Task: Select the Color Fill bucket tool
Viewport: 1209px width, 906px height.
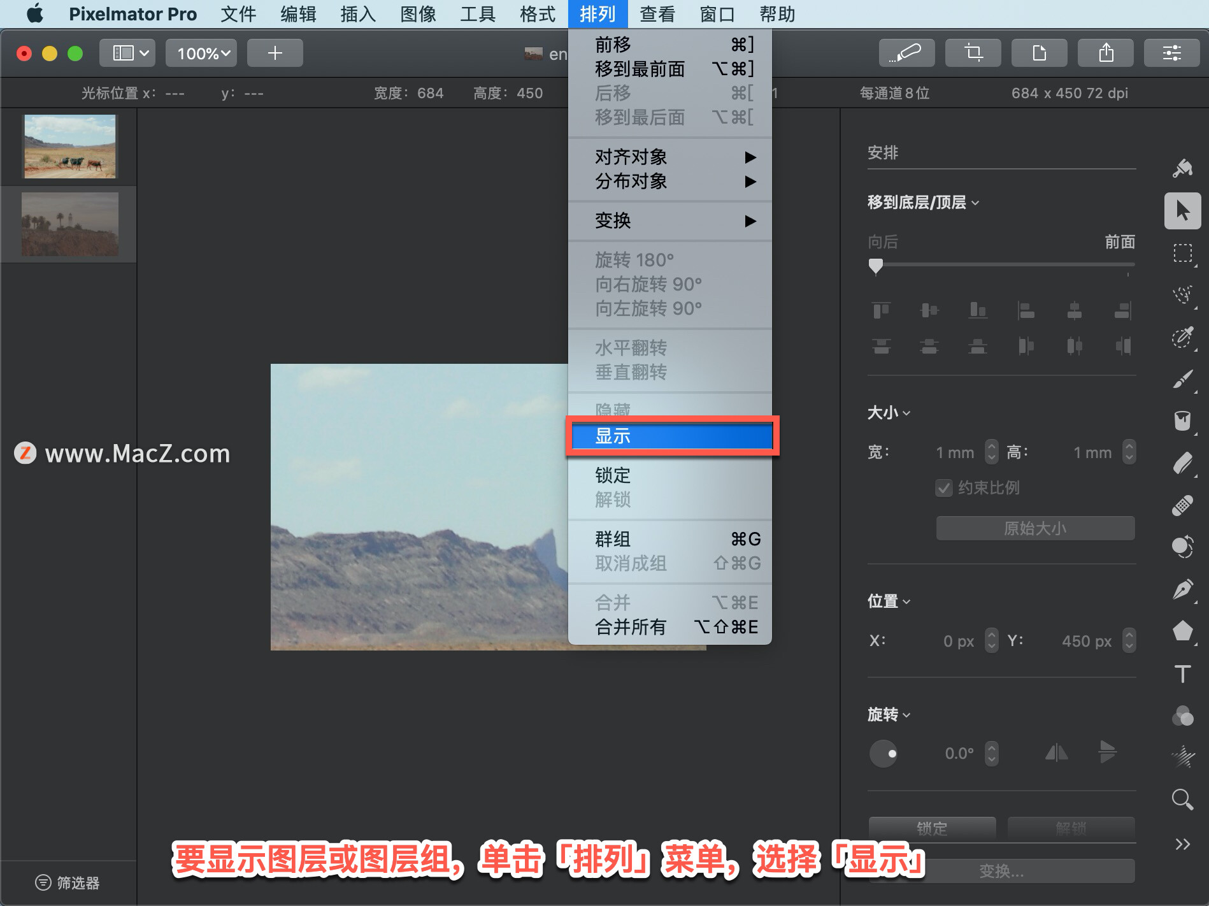Action: 1182,421
